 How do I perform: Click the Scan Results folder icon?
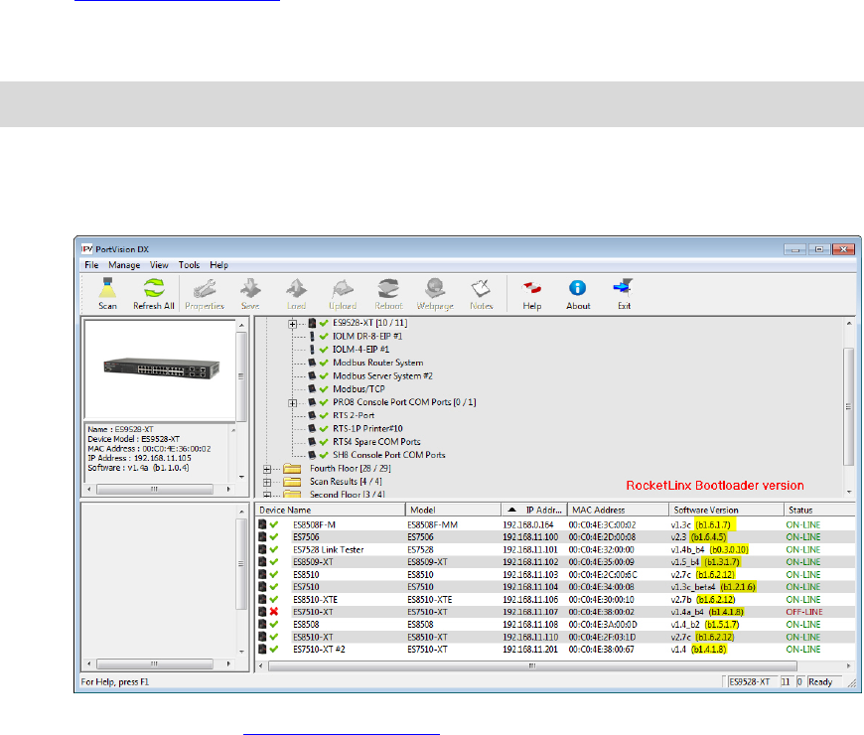click(292, 482)
